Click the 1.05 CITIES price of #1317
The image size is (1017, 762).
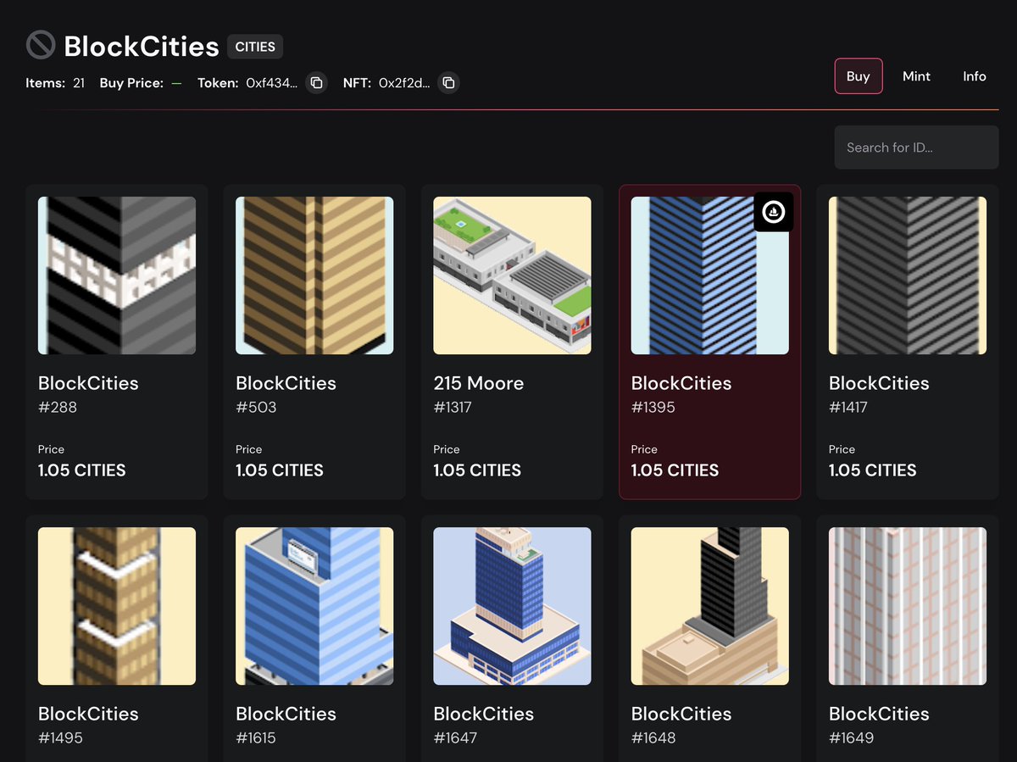(x=477, y=470)
